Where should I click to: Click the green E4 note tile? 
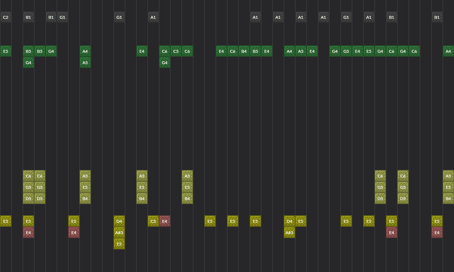(142, 51)
